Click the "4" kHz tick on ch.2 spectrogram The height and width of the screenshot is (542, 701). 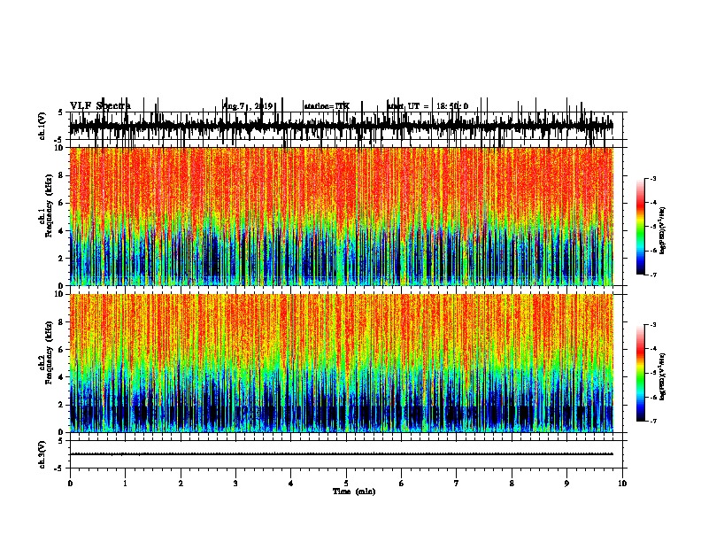[61, 377]
